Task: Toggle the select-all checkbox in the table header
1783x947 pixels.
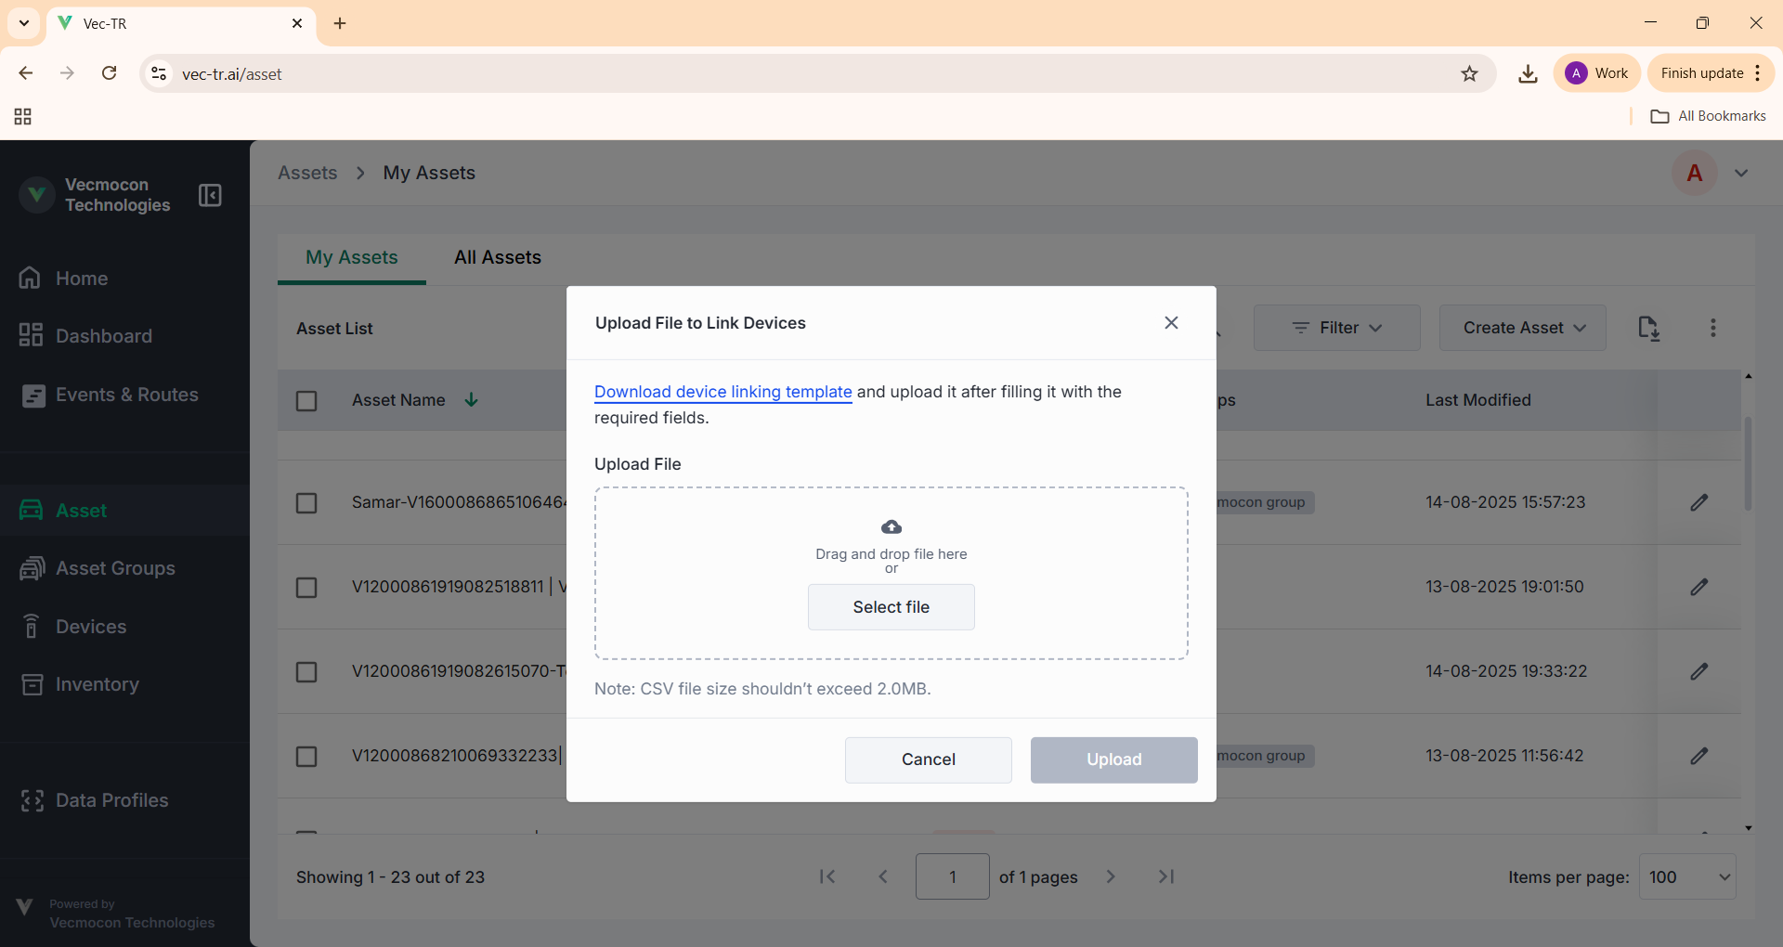Action: point(306,400)
